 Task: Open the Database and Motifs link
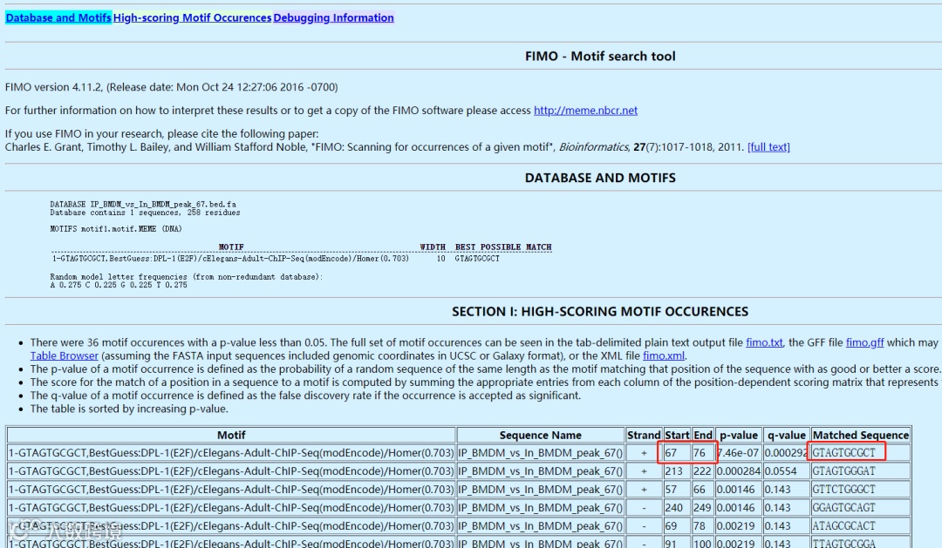click(x=58, y=18)
